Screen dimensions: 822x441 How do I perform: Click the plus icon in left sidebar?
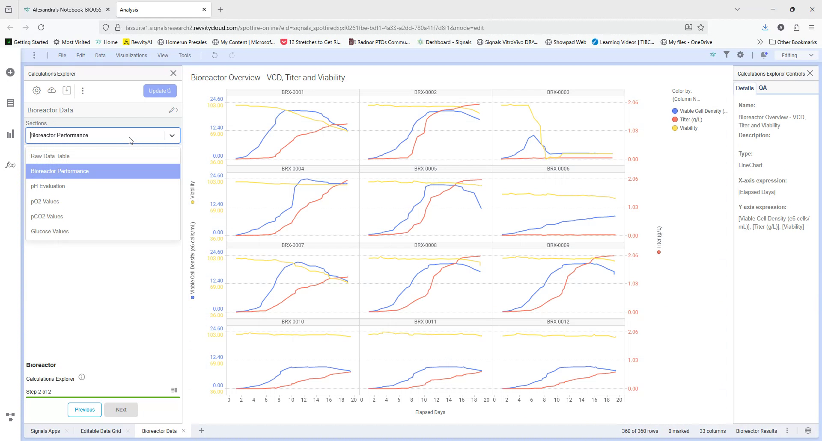click(x=10, y=73)
